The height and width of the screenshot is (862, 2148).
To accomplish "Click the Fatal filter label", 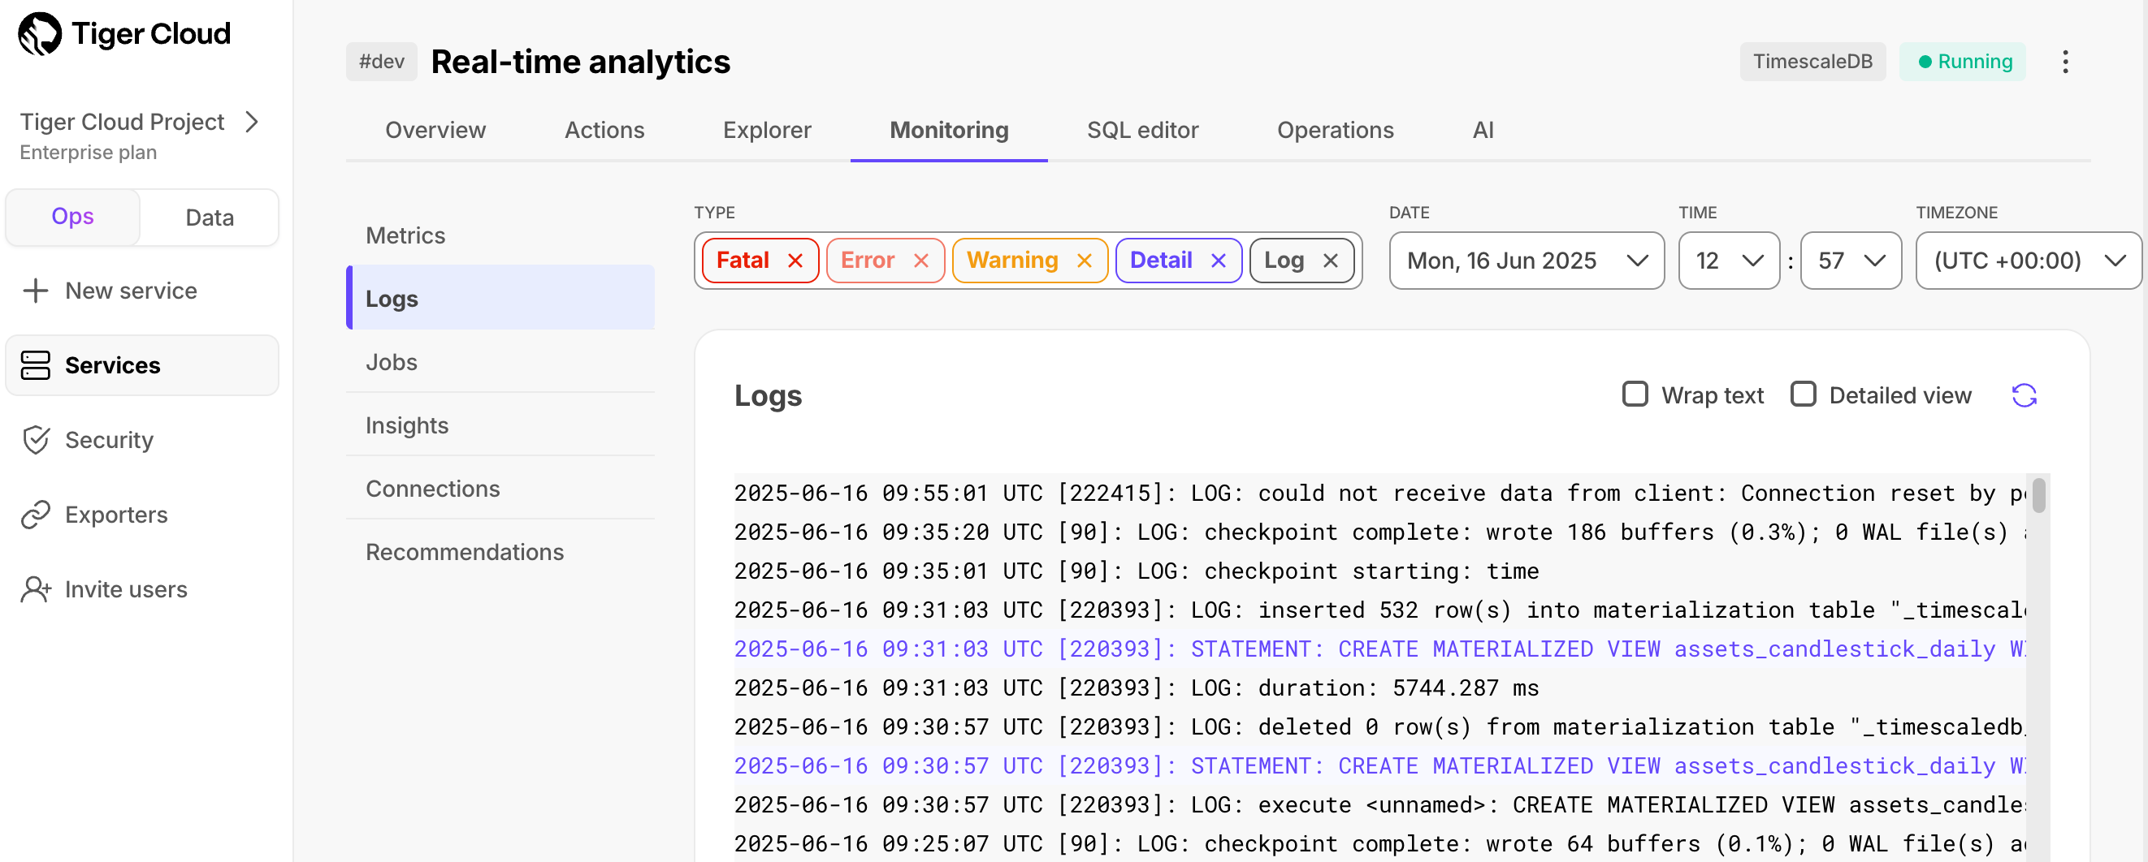I will point(742,261).
